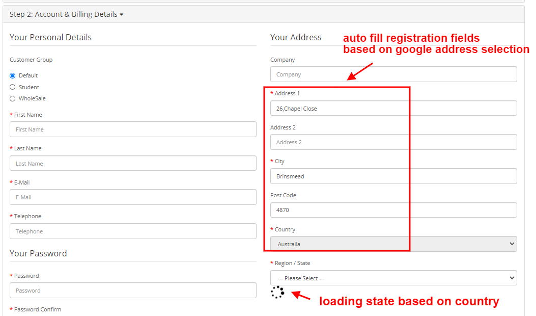
Task: Choose the WholeSale customer group
Action: click(13, 98)
